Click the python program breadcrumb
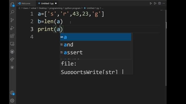Viewport: 186px width, 104px height. (x=73, y=8)
